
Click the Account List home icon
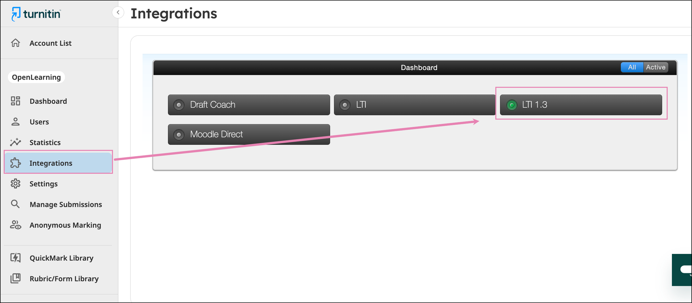pyautogui.click(x=16, y=43)
